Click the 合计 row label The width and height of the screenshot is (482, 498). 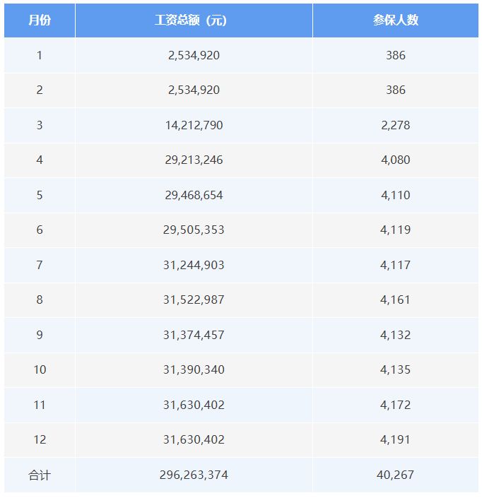pos(40,475)
